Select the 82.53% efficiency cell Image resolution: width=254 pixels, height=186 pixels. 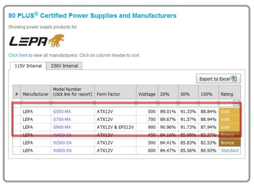pyautogui.click(x=208, y=142)
